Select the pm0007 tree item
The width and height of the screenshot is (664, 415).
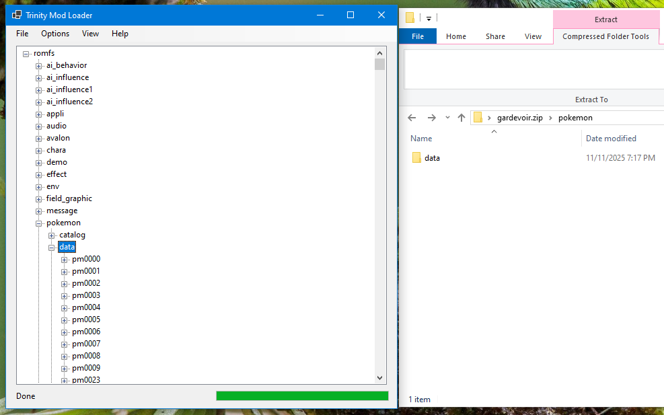86,344
